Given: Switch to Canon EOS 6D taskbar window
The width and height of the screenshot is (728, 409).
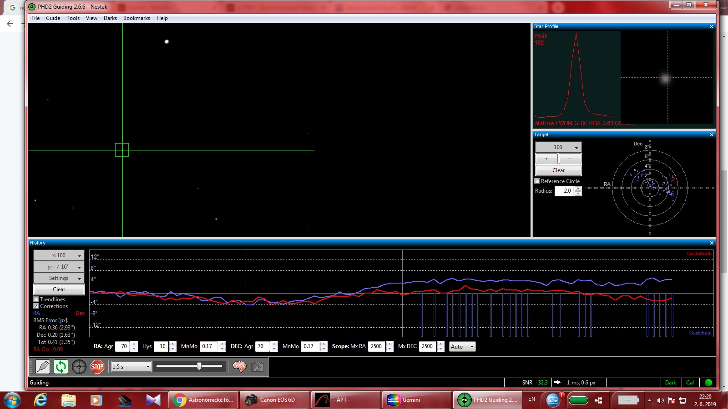Looking at the screenshot, I should pyautogui.click(x=275, y=400).
